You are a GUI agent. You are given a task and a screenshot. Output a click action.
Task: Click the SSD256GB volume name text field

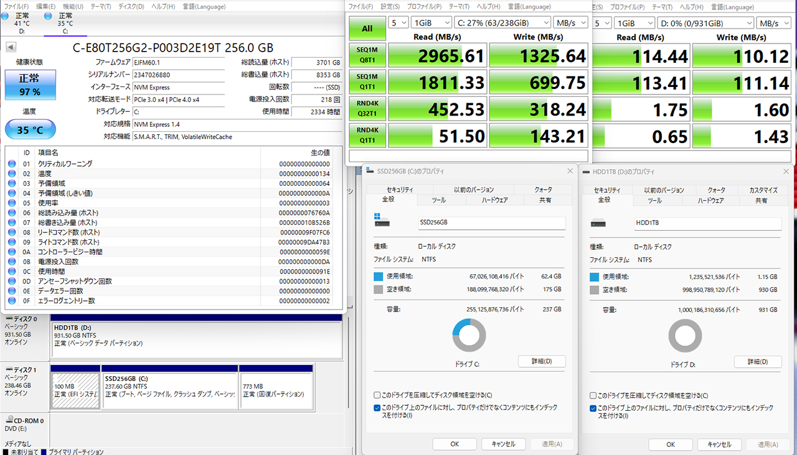tap(491, 223)
